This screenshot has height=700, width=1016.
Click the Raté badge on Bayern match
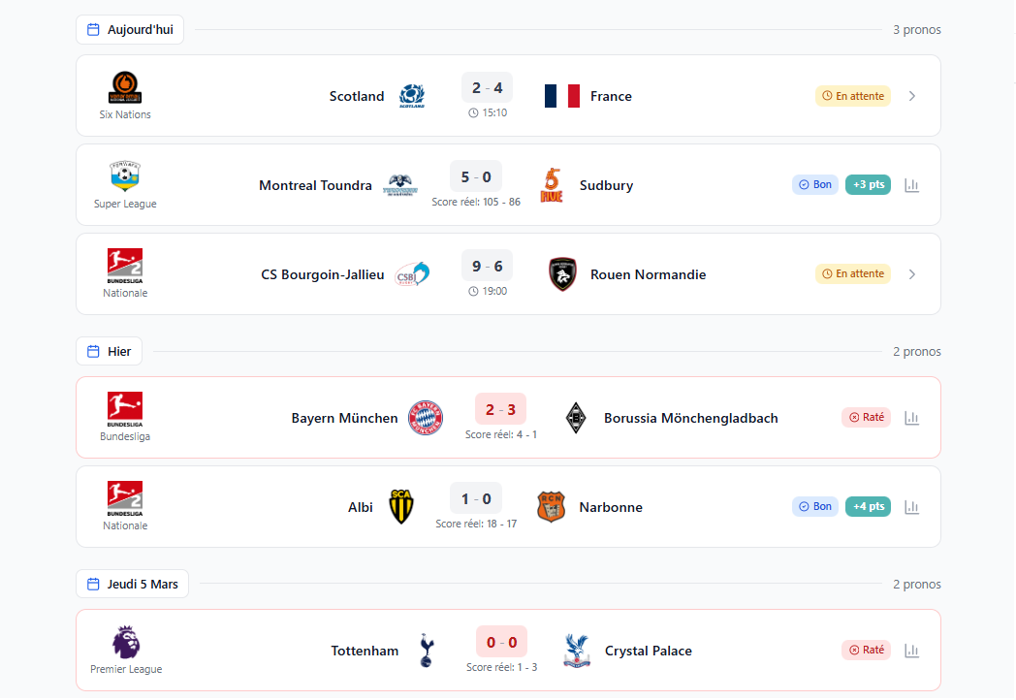tap(866, 417)
